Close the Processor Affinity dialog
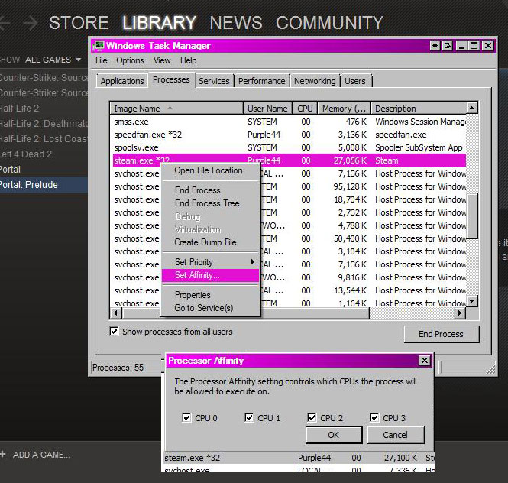 click(425, 361)
